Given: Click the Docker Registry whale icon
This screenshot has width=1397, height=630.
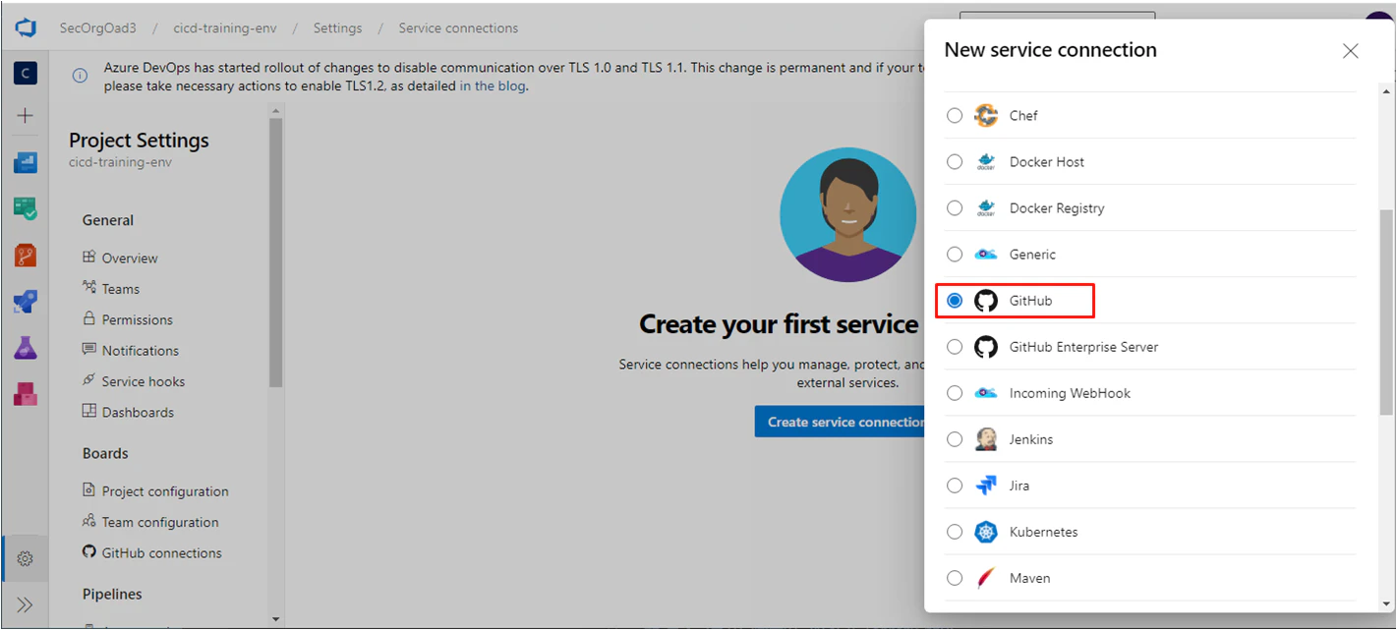Looking at the screenshot, I should (986, 208).
